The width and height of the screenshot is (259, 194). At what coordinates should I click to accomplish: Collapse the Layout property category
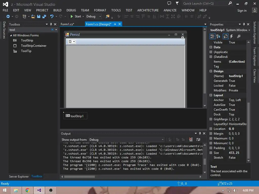point(211,95)
